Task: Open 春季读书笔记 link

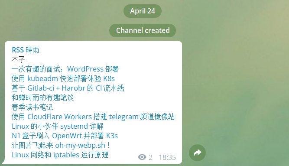Action: [x=32, y=107]
